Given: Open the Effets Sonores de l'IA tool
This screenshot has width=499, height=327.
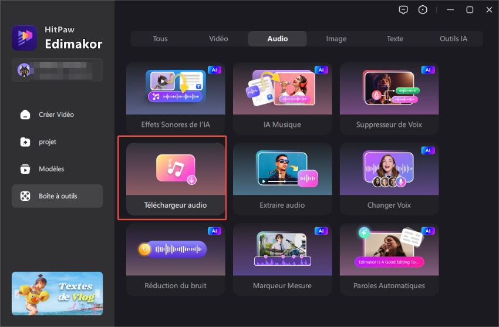Looking at the screenshot, I should [176, 98].
